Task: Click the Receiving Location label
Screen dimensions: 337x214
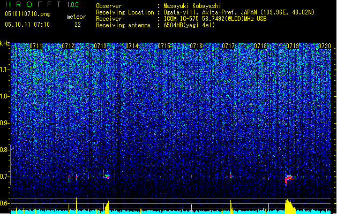Action: (x=125, y=12)
